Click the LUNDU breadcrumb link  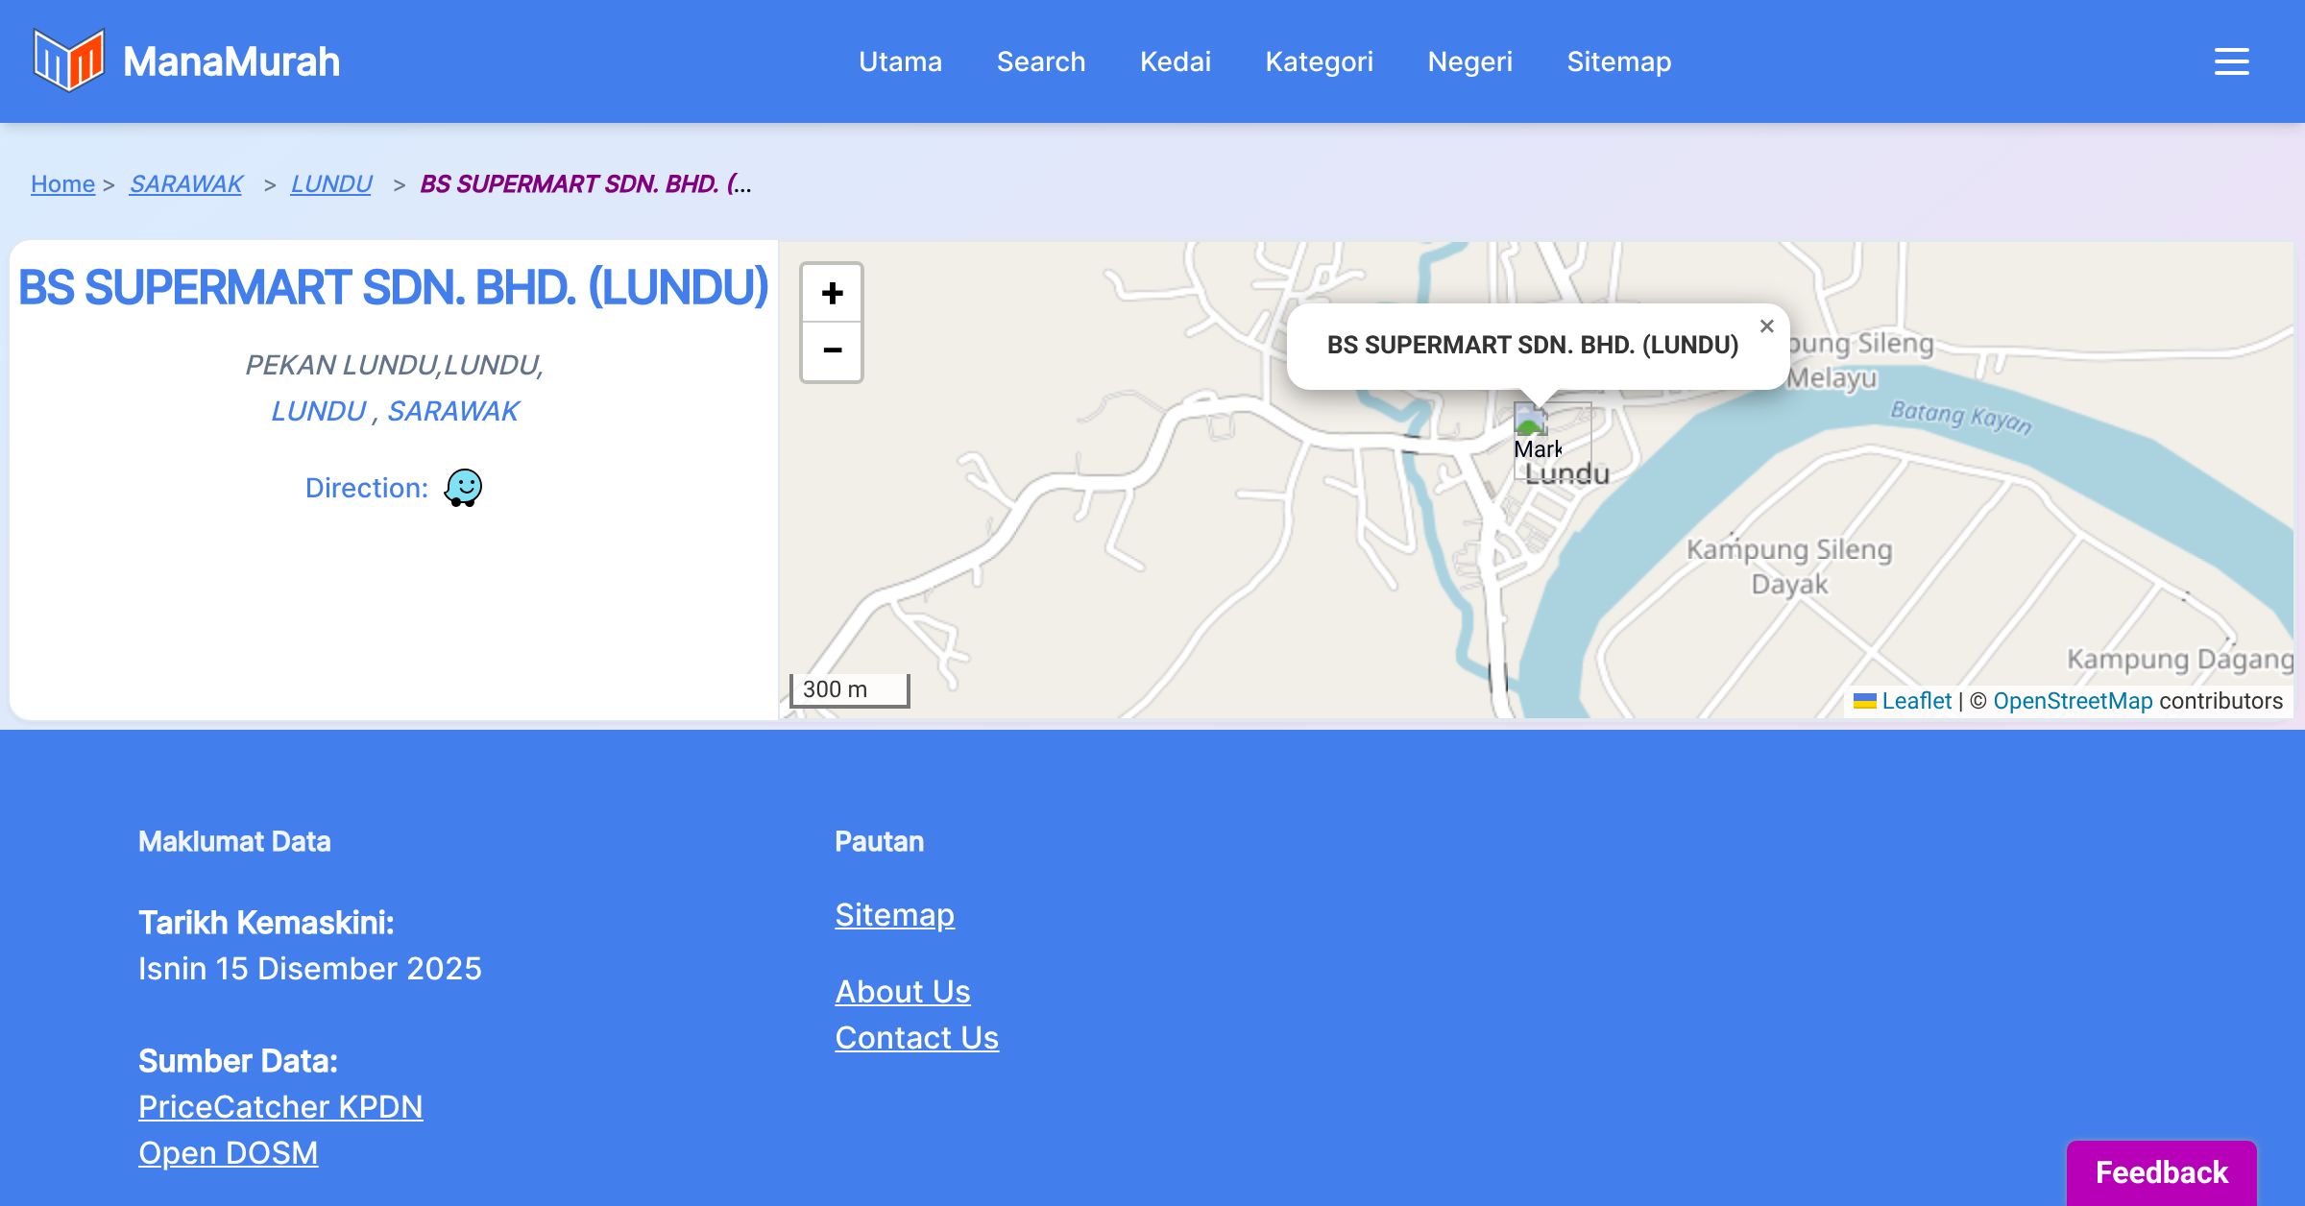click(x=331, y=183)
